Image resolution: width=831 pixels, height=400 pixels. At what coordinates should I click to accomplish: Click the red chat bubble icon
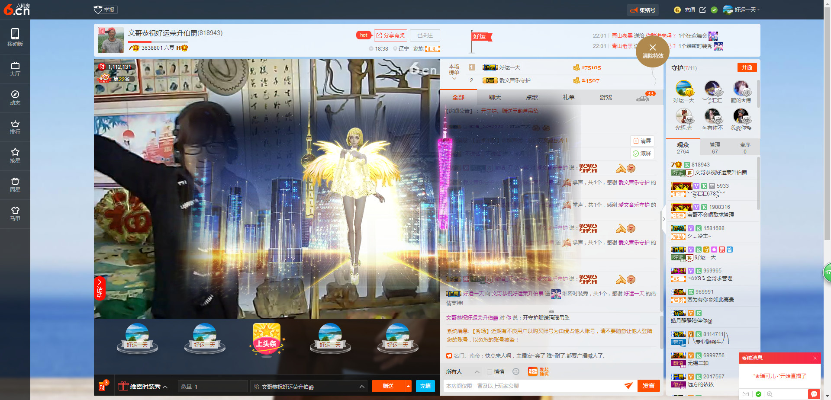pos(814,394)
